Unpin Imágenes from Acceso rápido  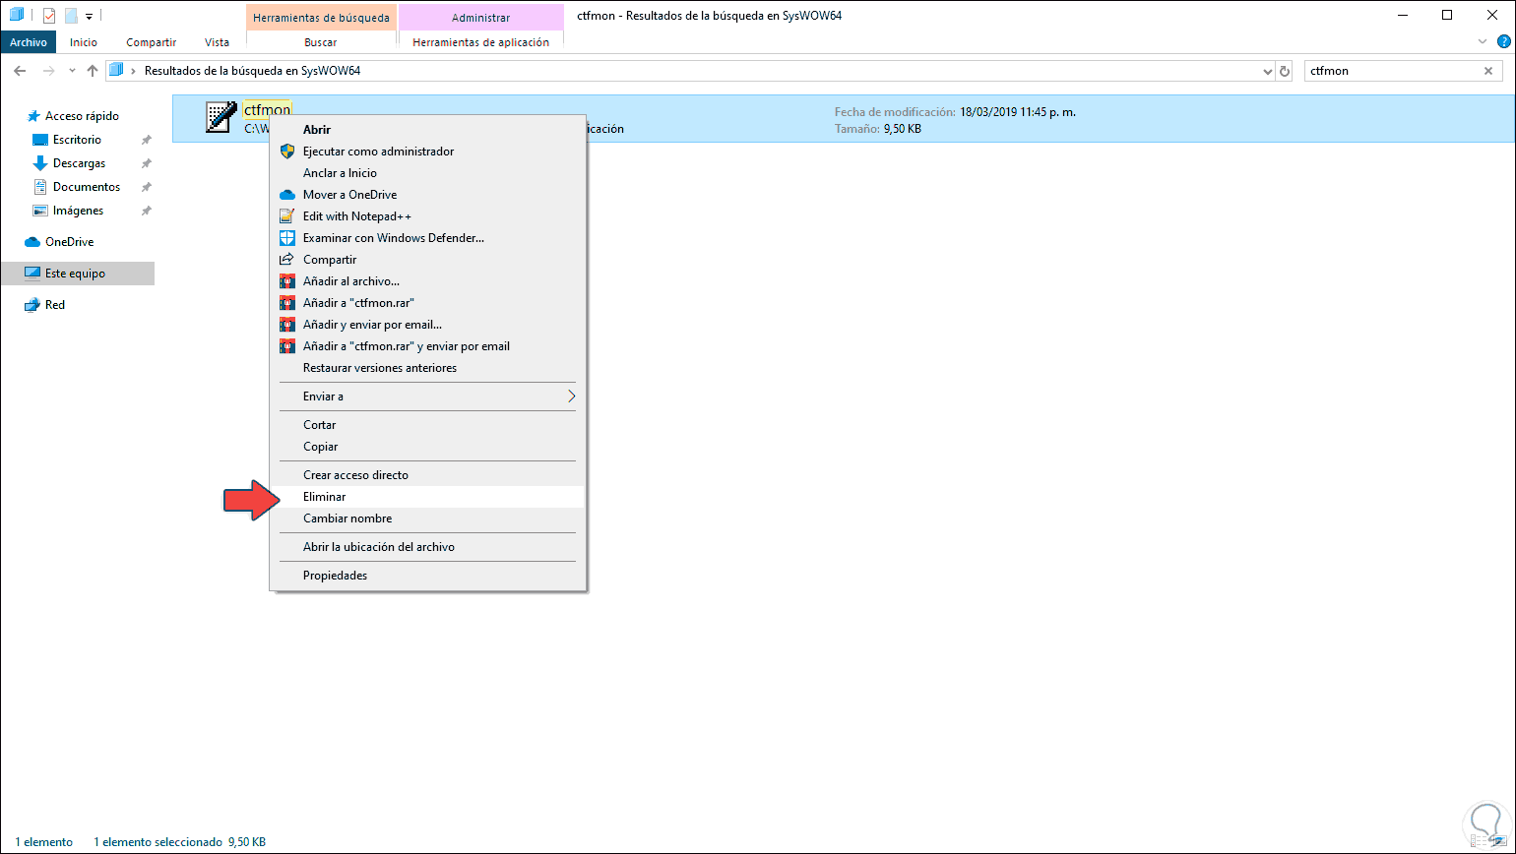(146, 210)
